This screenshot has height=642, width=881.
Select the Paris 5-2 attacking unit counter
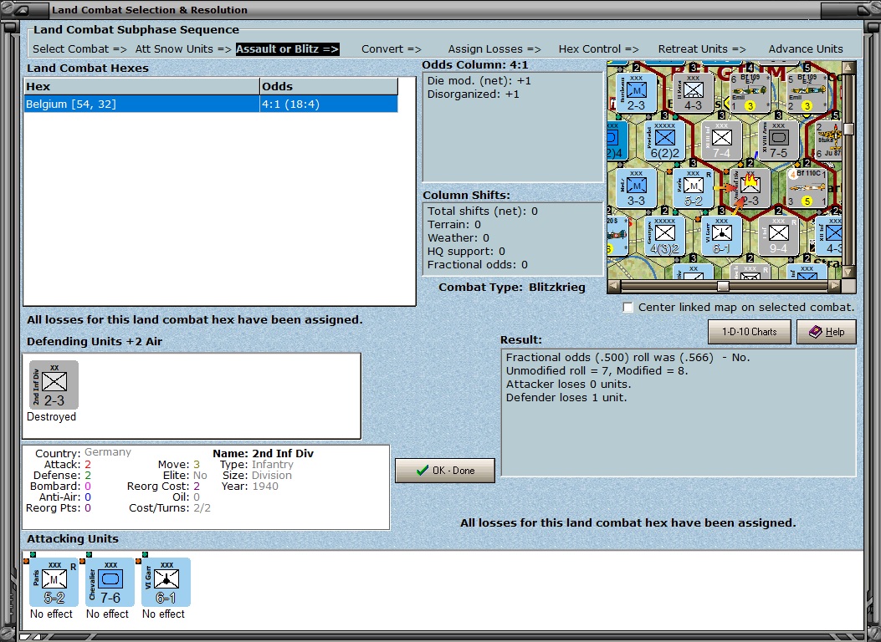[54, 582]
